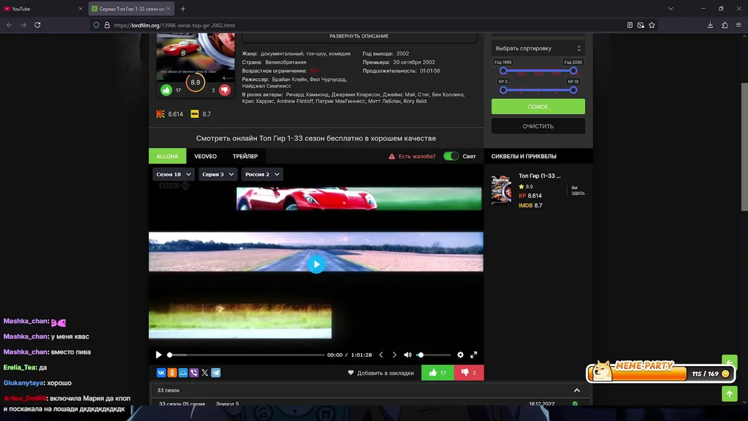Open the Серия 3 dropdown
Image resolution: width=748 pixels, height=421 pixels.
click(x=218, y=174)
